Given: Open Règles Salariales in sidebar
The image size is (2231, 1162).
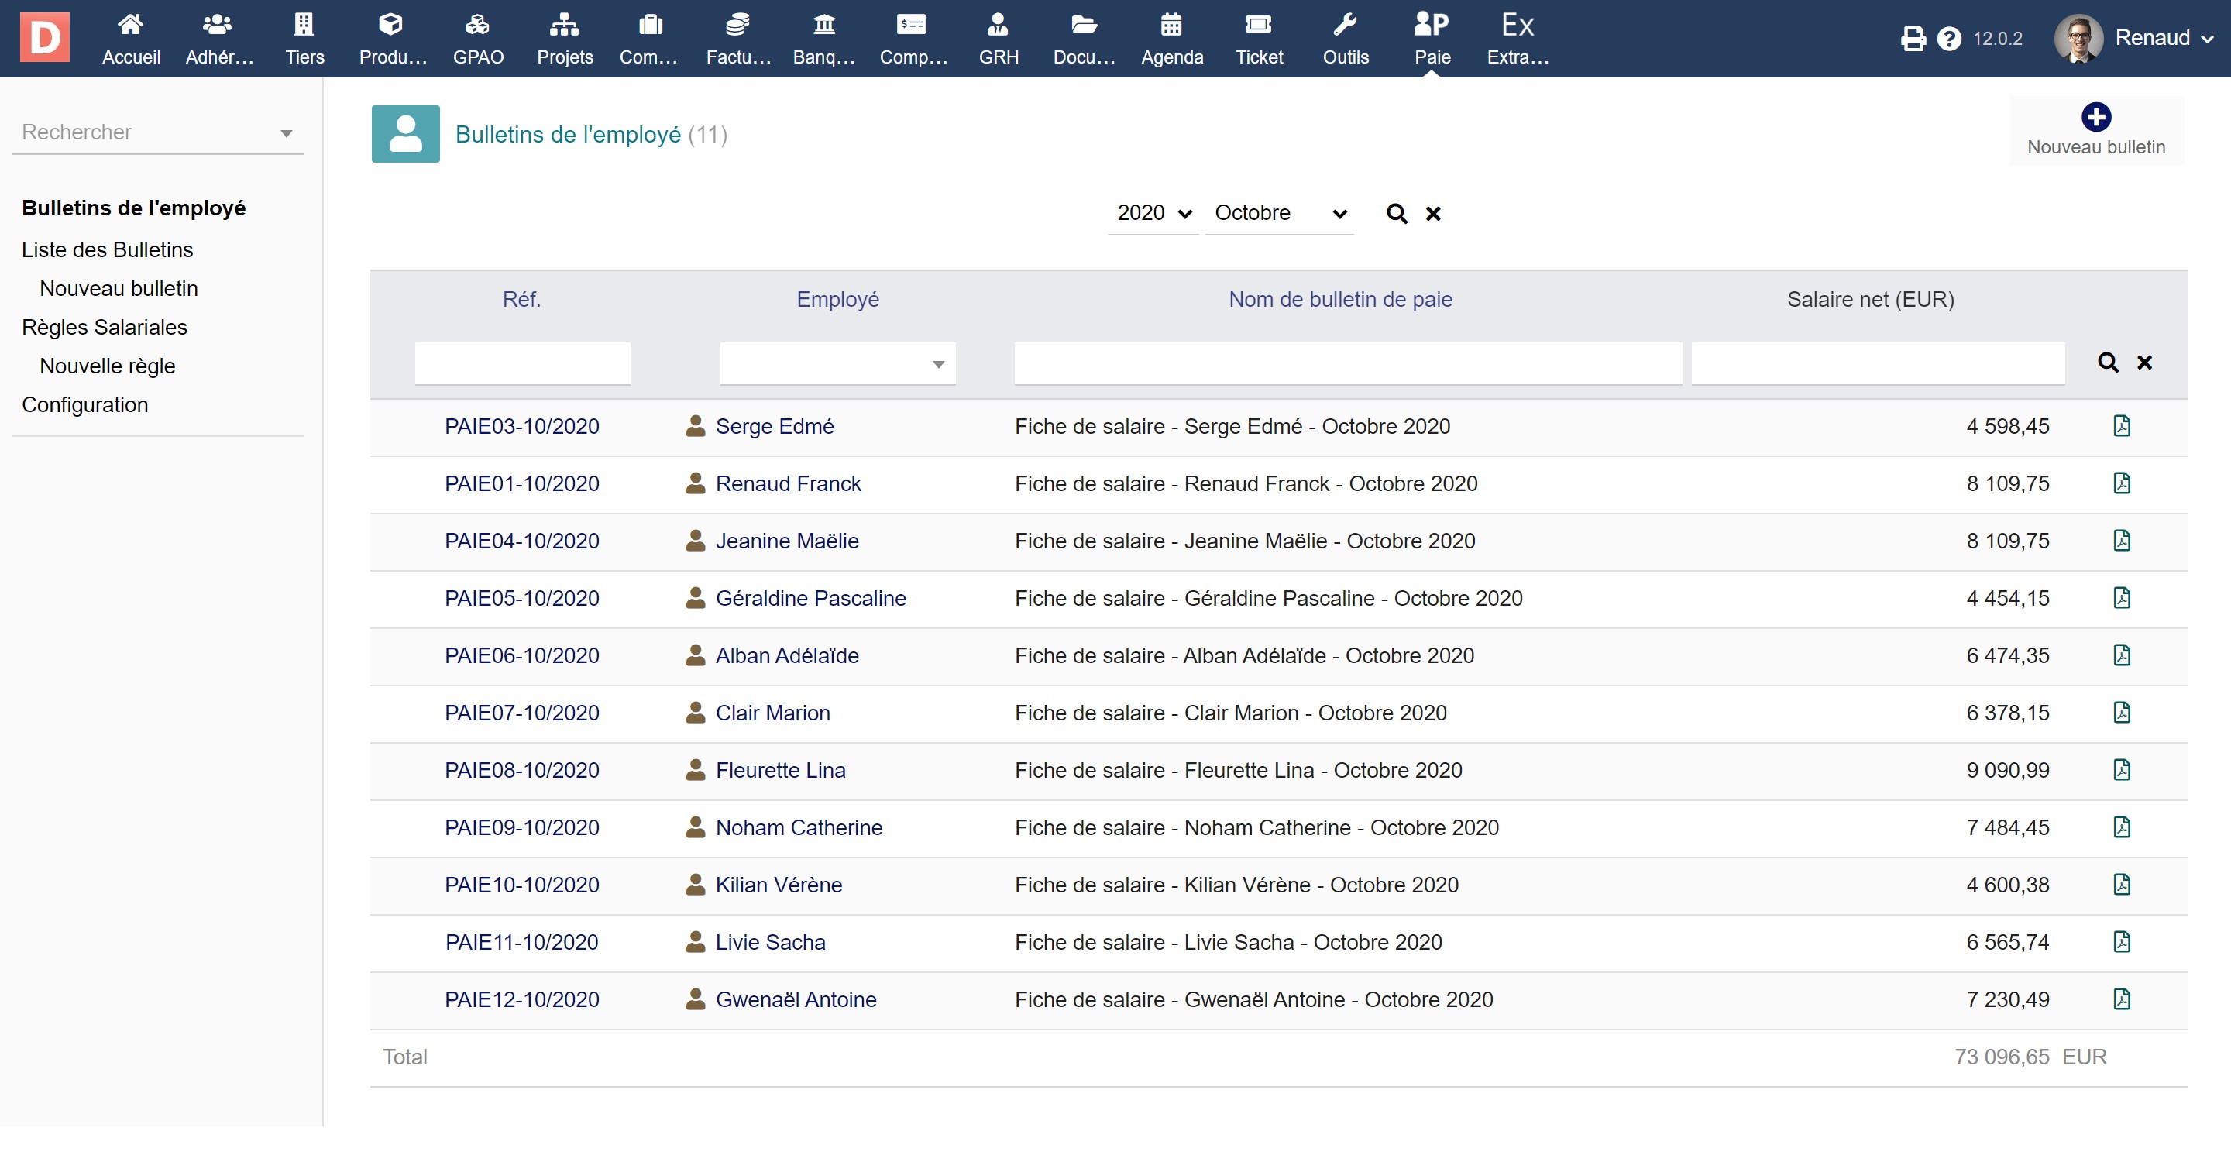Looking at the screenshot, I should click(104, 328).
